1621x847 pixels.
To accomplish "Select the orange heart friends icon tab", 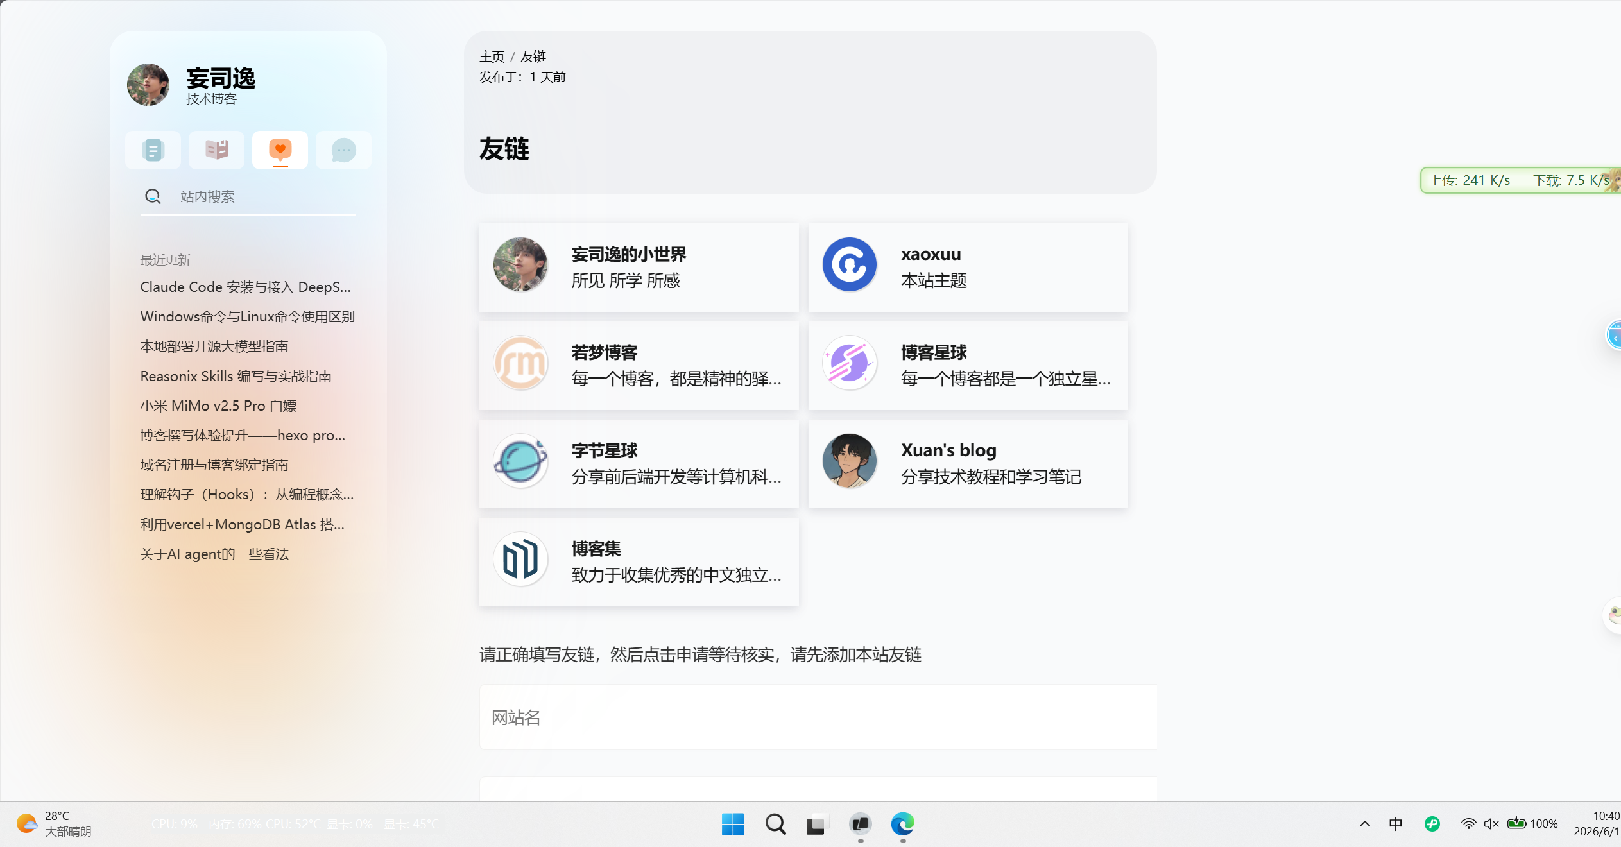I will pos(280,150).
